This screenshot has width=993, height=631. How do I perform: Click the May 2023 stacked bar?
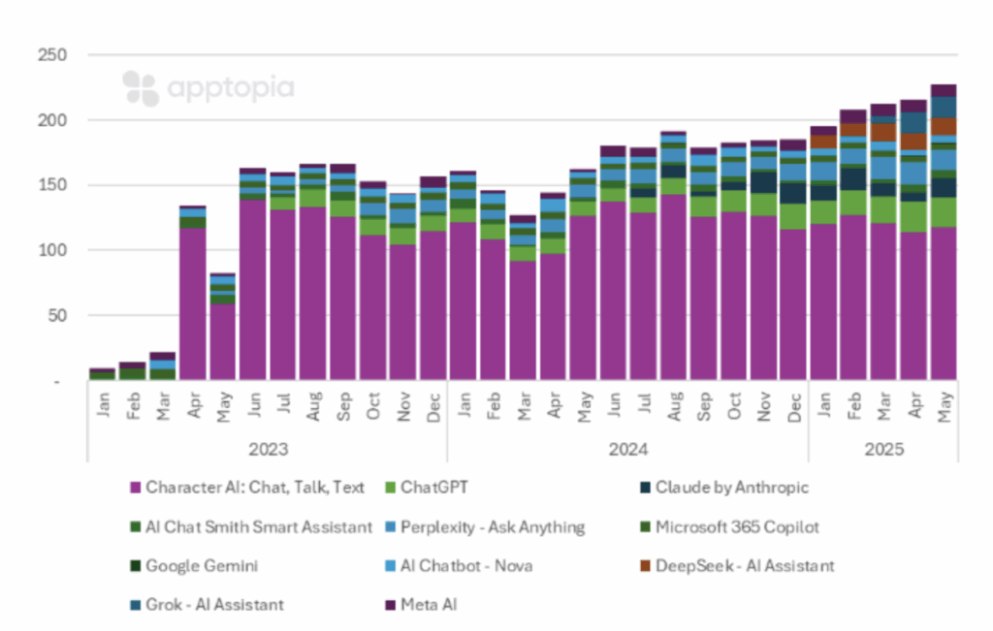point(223,327)
